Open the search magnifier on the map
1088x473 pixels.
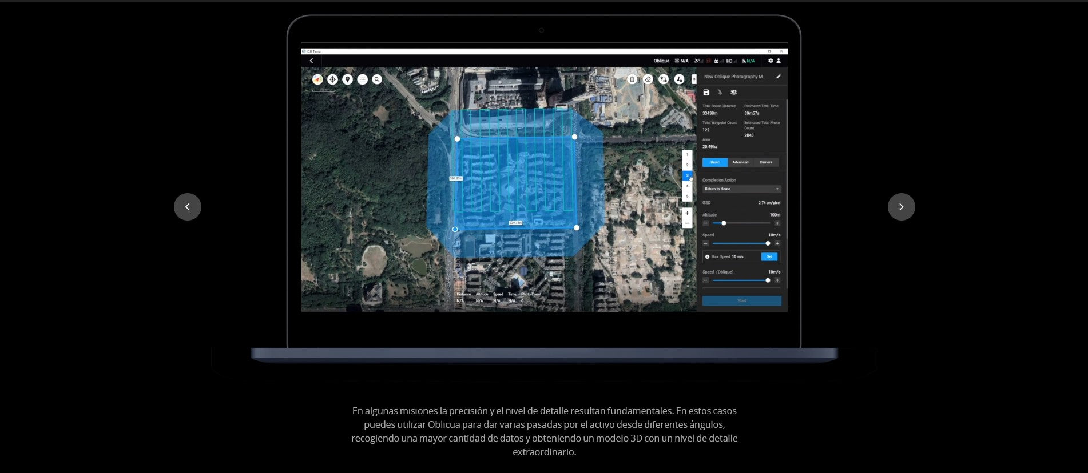[x=377, y=79]
